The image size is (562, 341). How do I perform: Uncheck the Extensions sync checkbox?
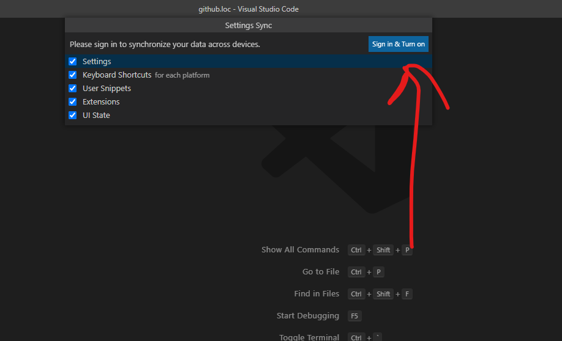(x=72, y=102)
